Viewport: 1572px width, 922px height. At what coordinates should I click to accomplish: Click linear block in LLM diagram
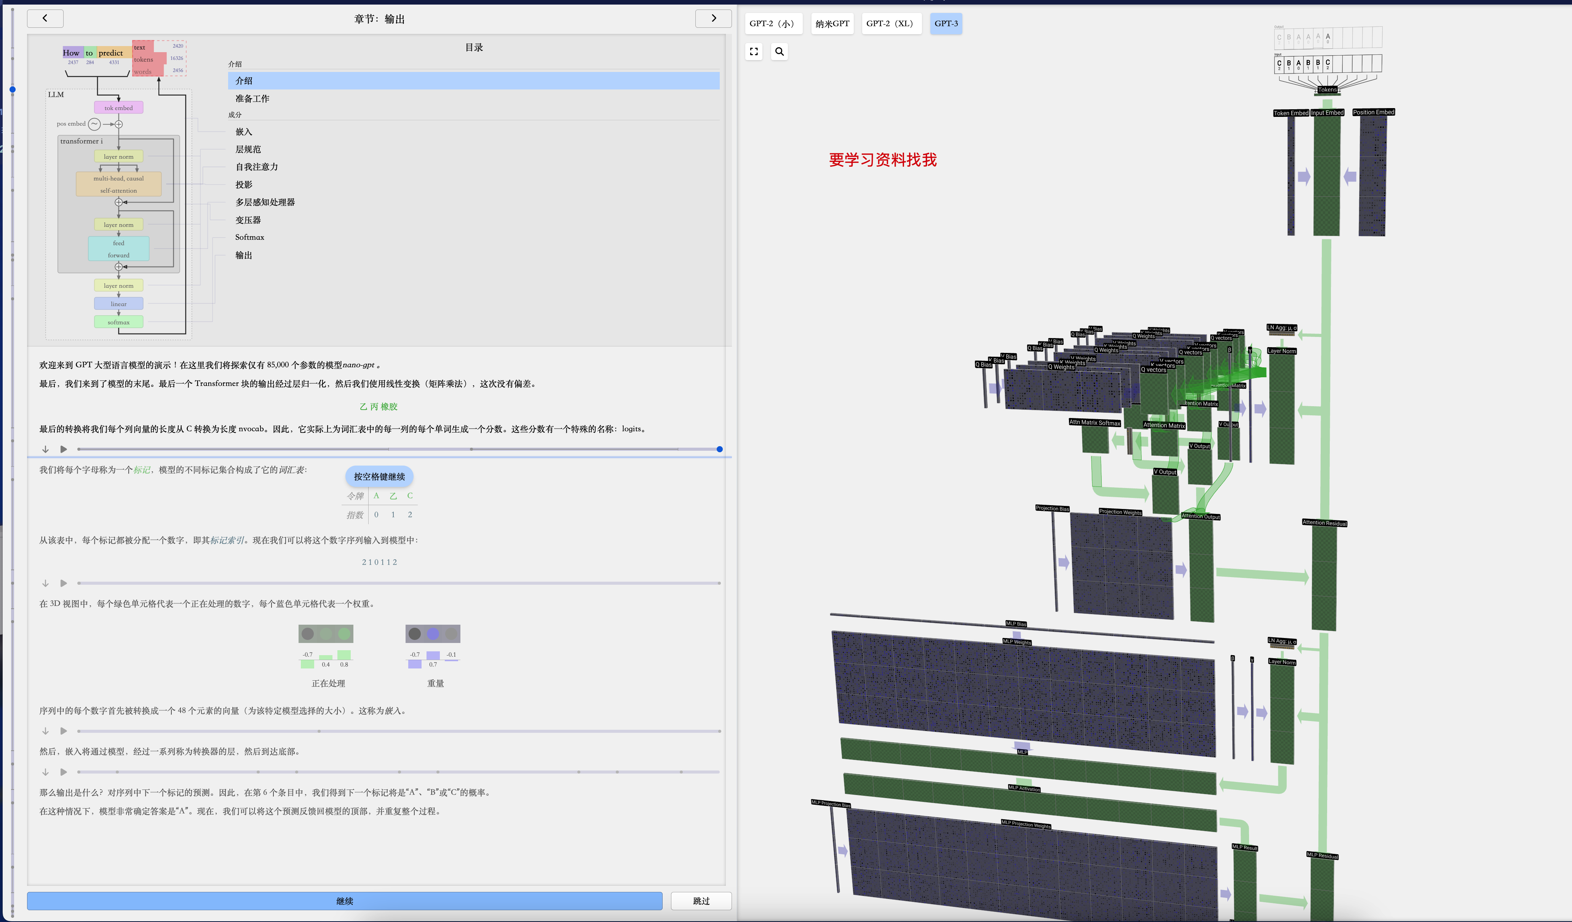point(118,304)
